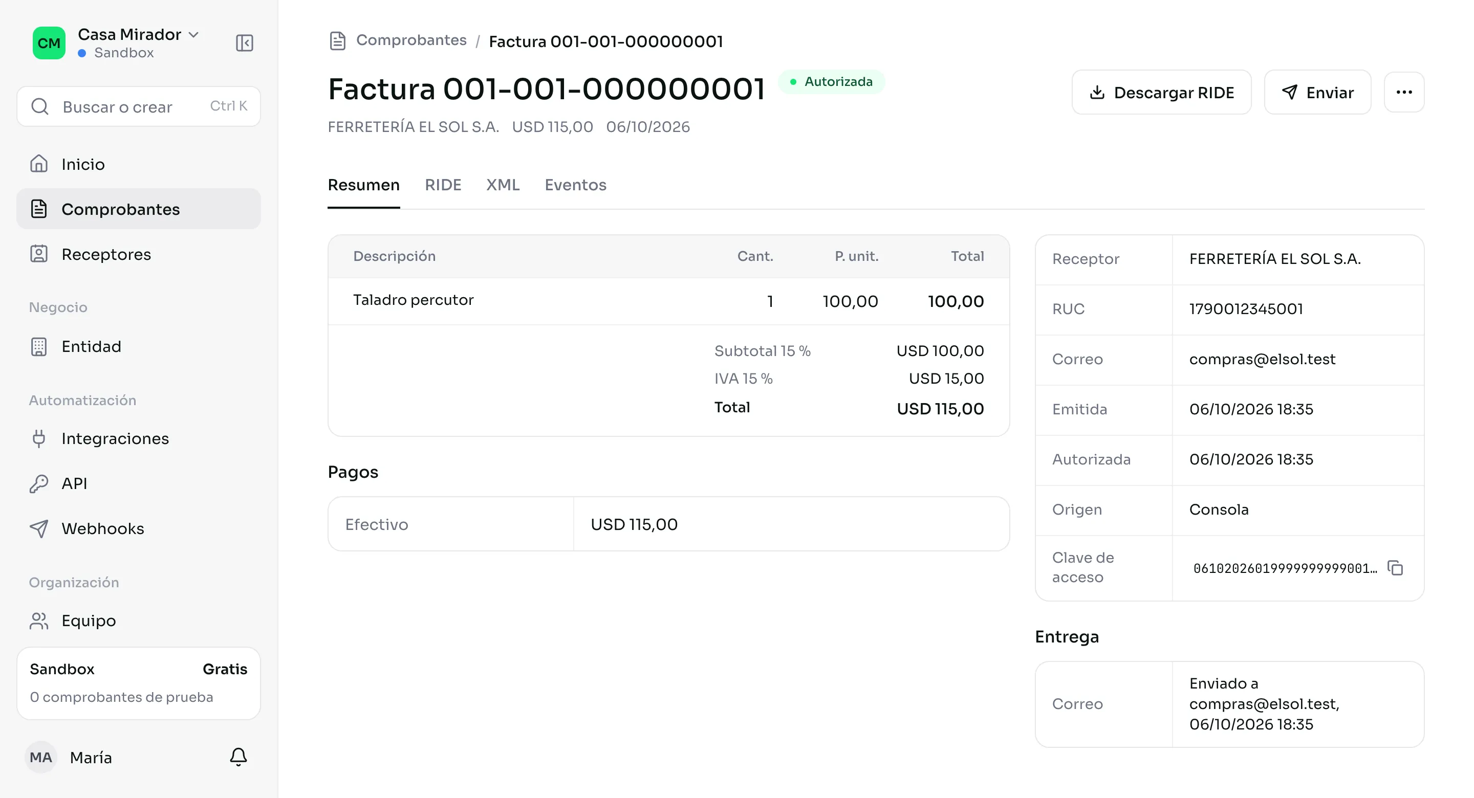Viewport: 1474px width, 798px height.
Task: Open the three-dot more actions menu
Action: tap(1403, 92)
